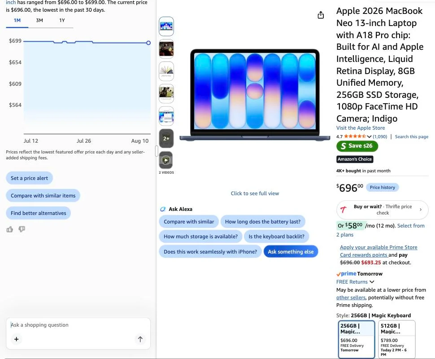This screenshot has height=359, width=435.
Task: Expand the rating breakdown chevron next to stars
Action: point(369,136)
